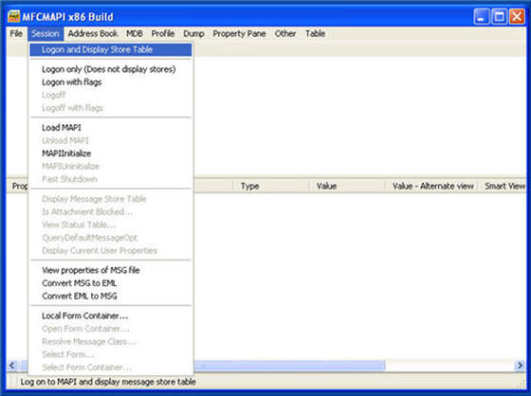
Task: Select Convert EML to MSG
Action: coord(111,296)
